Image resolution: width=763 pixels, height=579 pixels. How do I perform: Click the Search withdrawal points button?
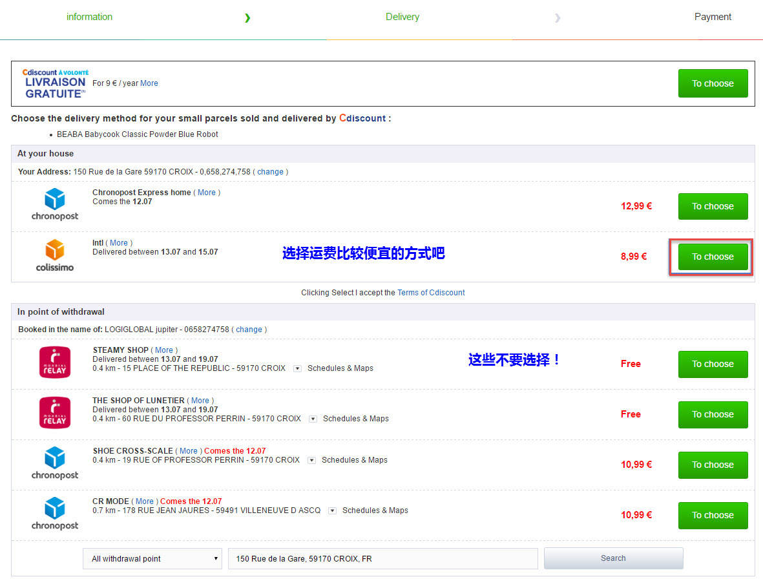[613, 558]
